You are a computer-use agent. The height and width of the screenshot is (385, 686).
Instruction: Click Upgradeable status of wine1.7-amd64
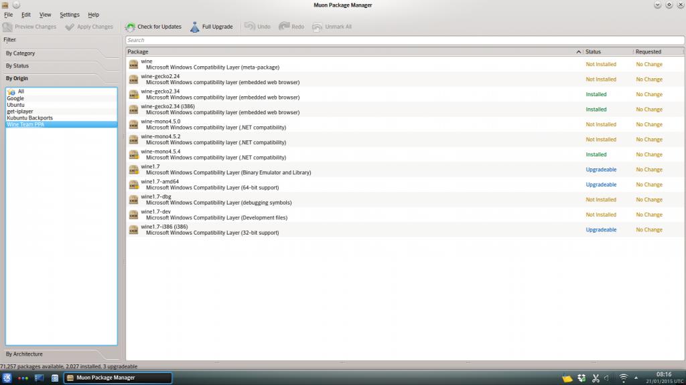pos(601,184)
